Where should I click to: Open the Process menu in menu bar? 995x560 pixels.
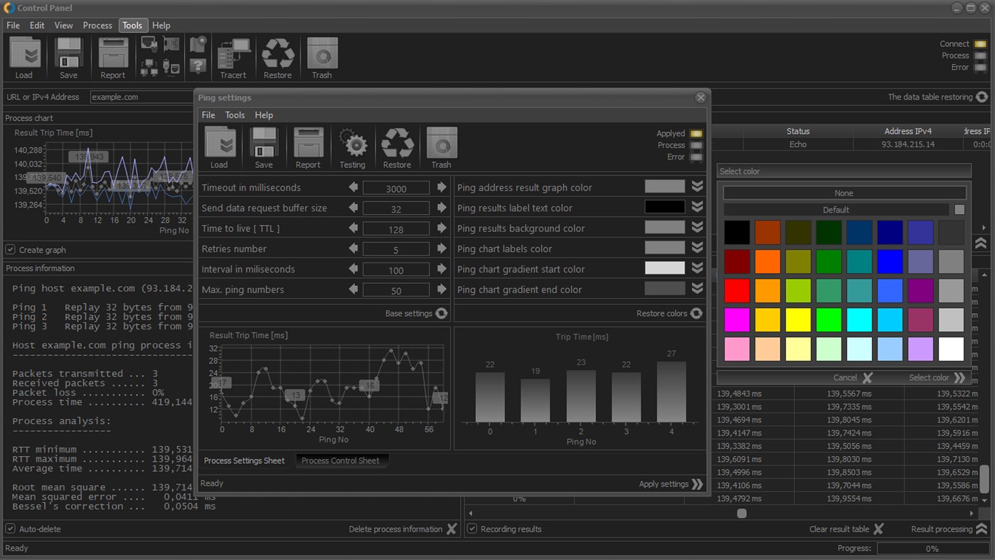(x=97, y=25)
